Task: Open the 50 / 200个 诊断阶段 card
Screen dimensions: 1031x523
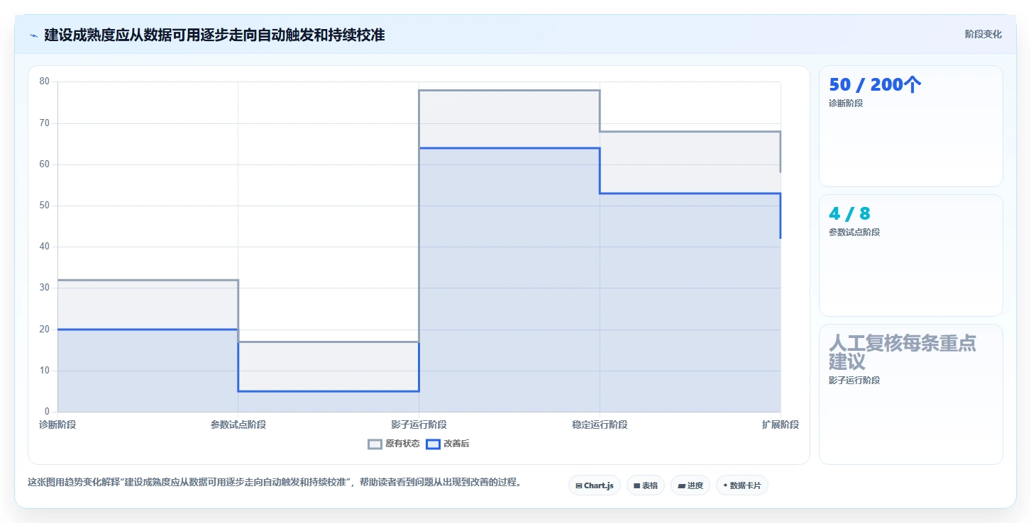Action: [x=911, y=126]
